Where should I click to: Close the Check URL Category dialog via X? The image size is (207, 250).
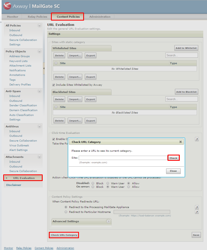[x=181, y=142]
